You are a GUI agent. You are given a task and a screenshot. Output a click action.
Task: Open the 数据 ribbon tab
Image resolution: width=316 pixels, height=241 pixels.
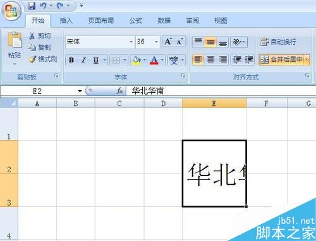(164, 21)
